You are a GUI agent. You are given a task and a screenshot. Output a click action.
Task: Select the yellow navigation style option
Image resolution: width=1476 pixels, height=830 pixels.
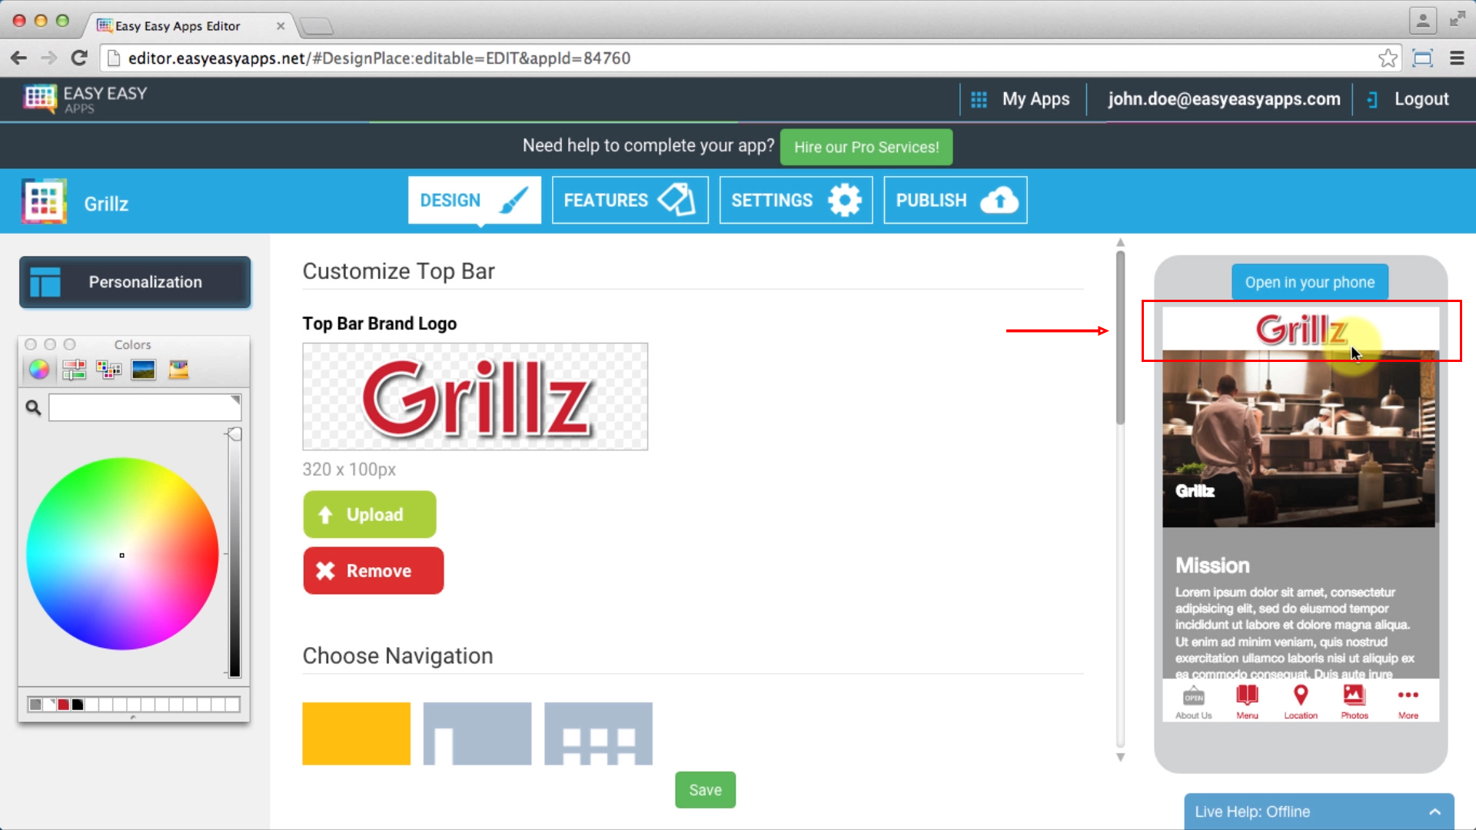click(x=356, y=732)
